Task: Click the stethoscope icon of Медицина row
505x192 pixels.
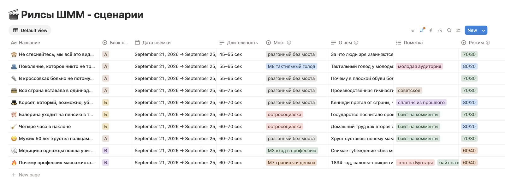Action: click(14, 151)
